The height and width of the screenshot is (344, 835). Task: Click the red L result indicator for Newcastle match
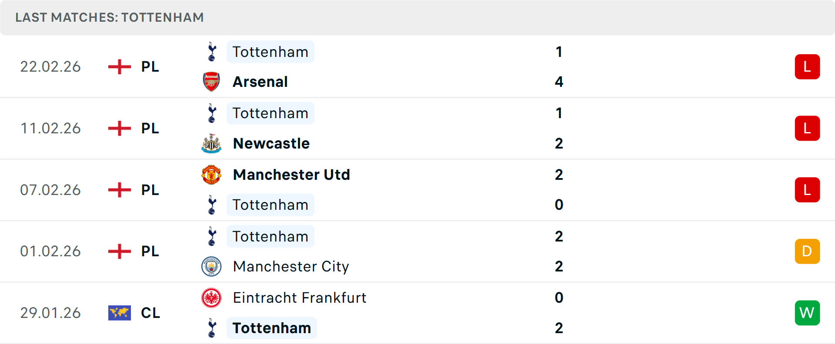[x=807, y=128]
